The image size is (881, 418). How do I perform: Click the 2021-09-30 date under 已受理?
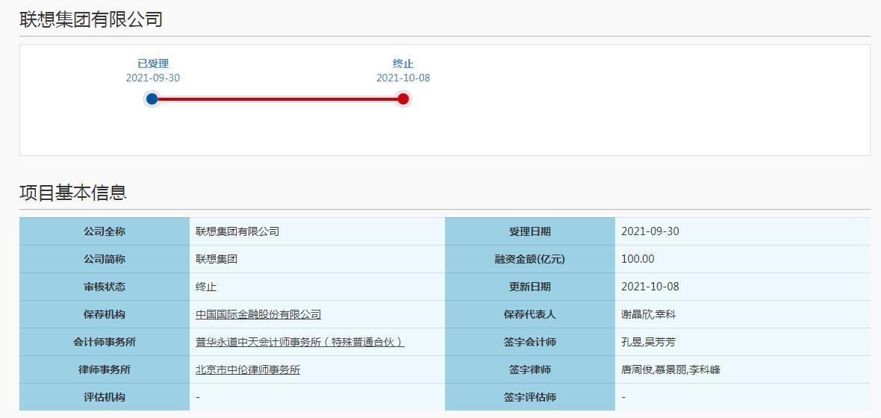point(153,78)
